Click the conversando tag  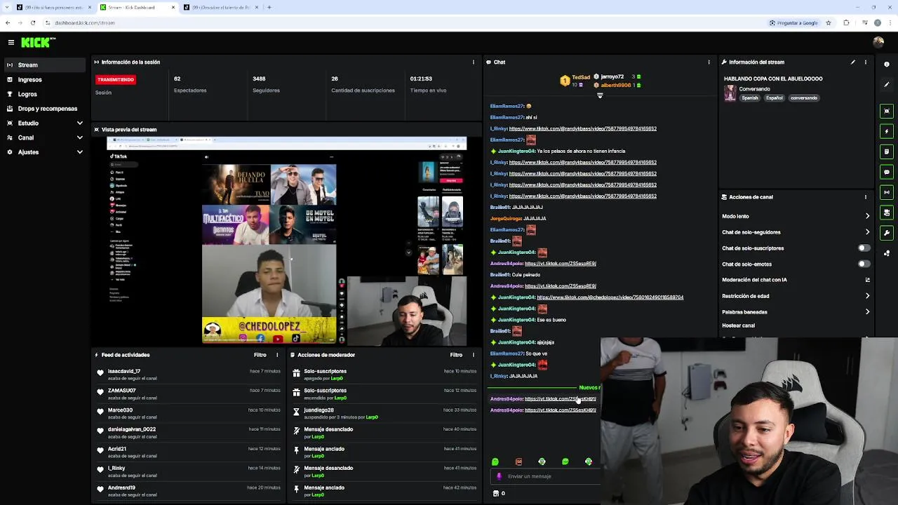coord(803,98)
